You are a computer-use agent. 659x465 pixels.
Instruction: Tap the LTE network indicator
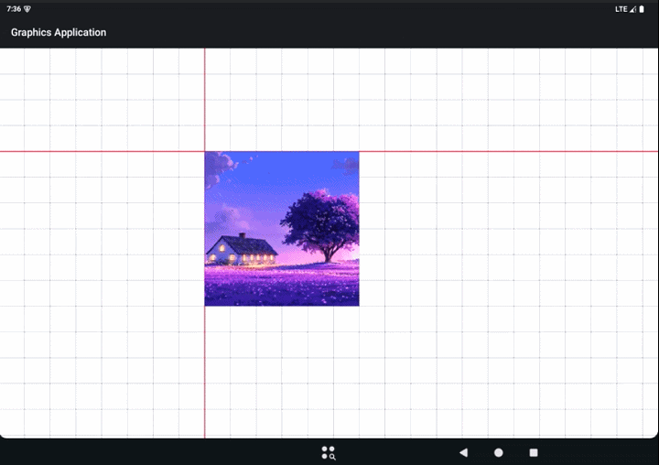pos(621,9)
